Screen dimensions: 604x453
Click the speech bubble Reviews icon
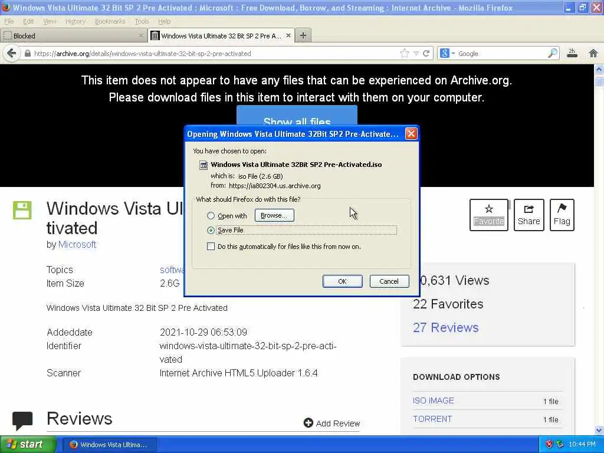point(22,421)
